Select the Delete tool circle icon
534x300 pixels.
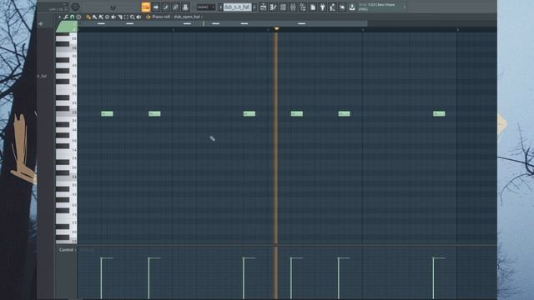[108, 17]
